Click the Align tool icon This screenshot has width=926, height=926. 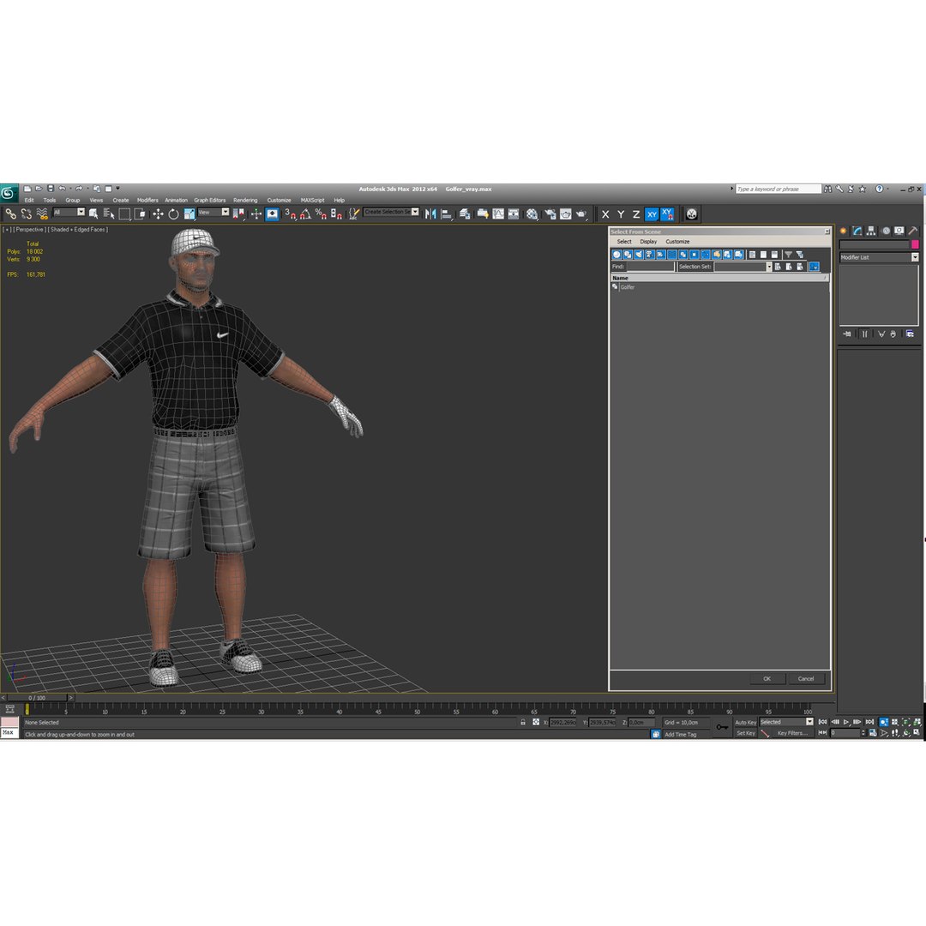click(447, 213)
